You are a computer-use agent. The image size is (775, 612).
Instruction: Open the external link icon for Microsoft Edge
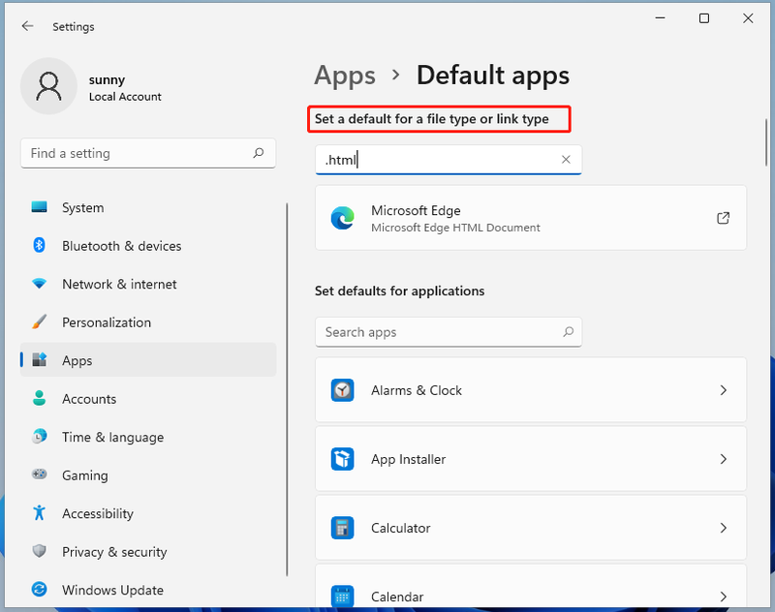[x=723, y=218]
